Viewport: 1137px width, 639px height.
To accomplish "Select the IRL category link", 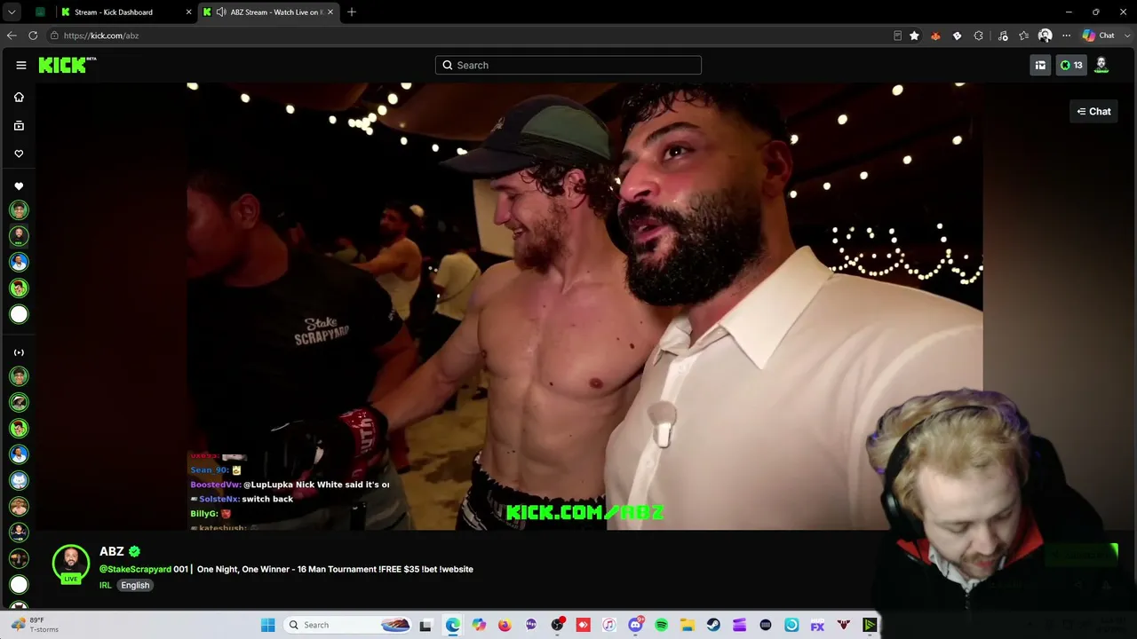I will coord(106,585).
